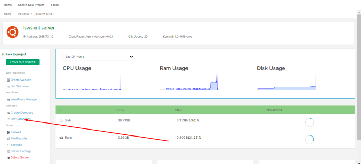Open Create New Project in top menu
Viewport: 361px width, 164px height.
point(31,5)
